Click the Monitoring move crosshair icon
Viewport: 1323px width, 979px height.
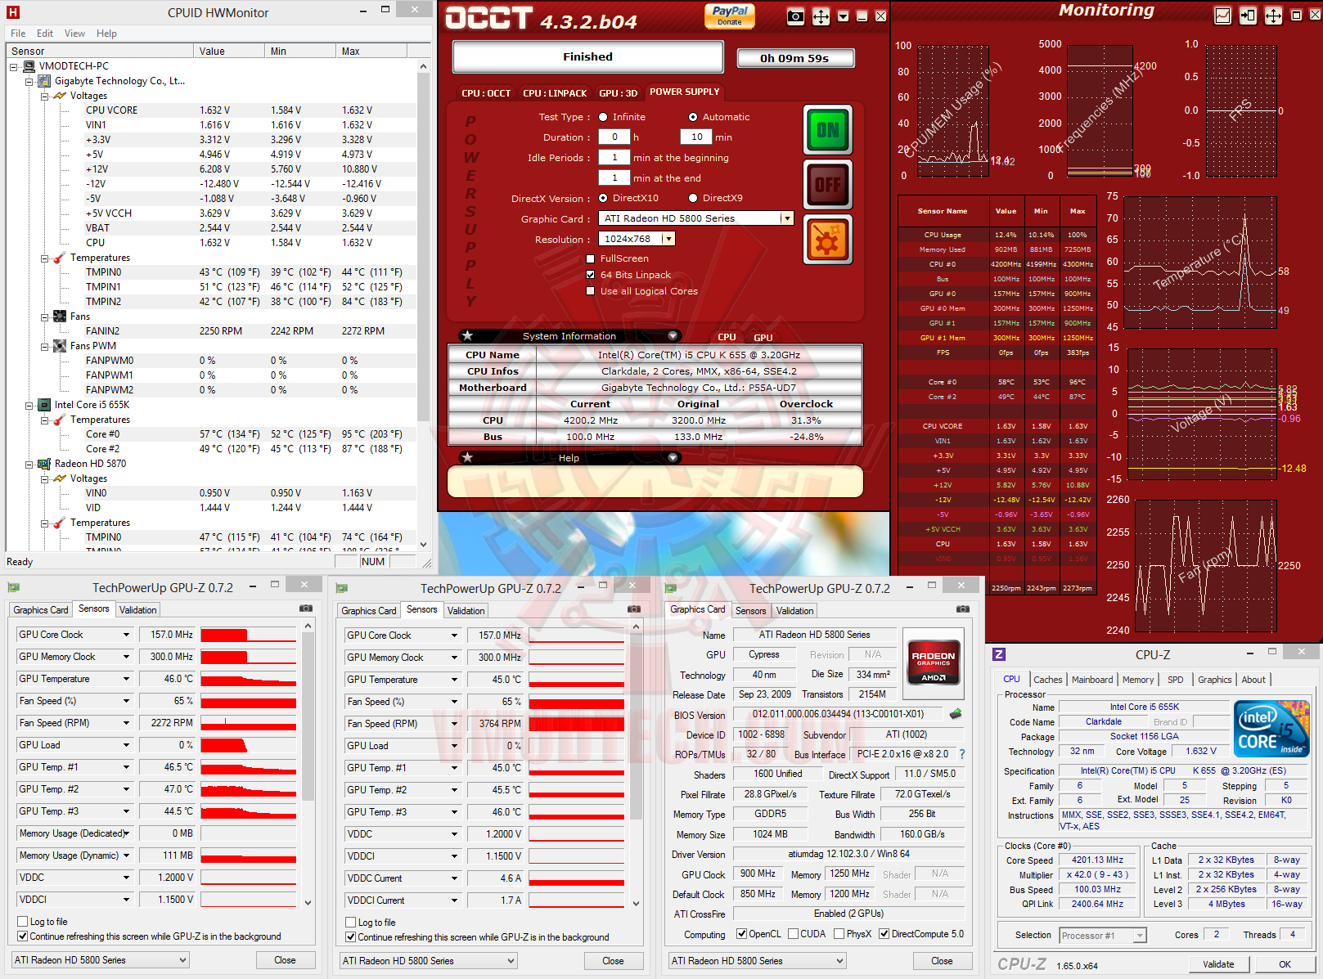point(1273,16)
